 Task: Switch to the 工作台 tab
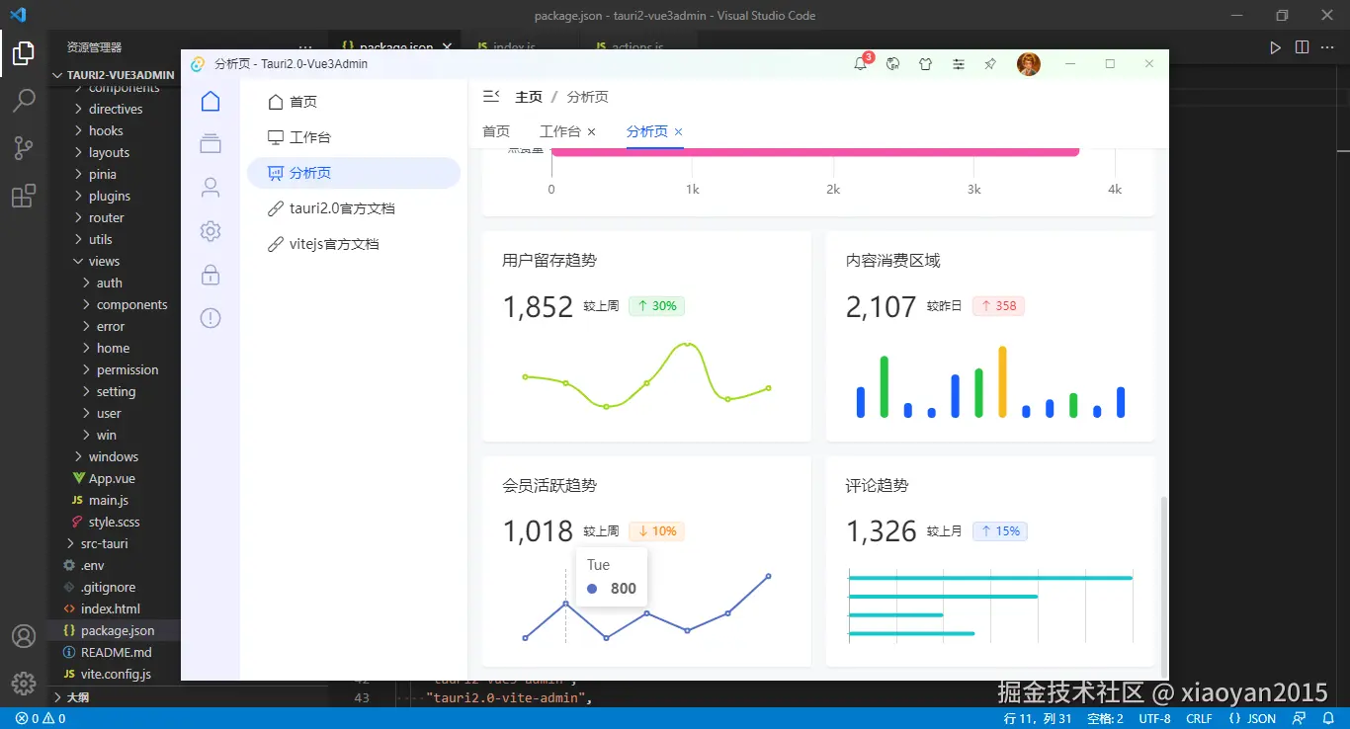(560, 130)
